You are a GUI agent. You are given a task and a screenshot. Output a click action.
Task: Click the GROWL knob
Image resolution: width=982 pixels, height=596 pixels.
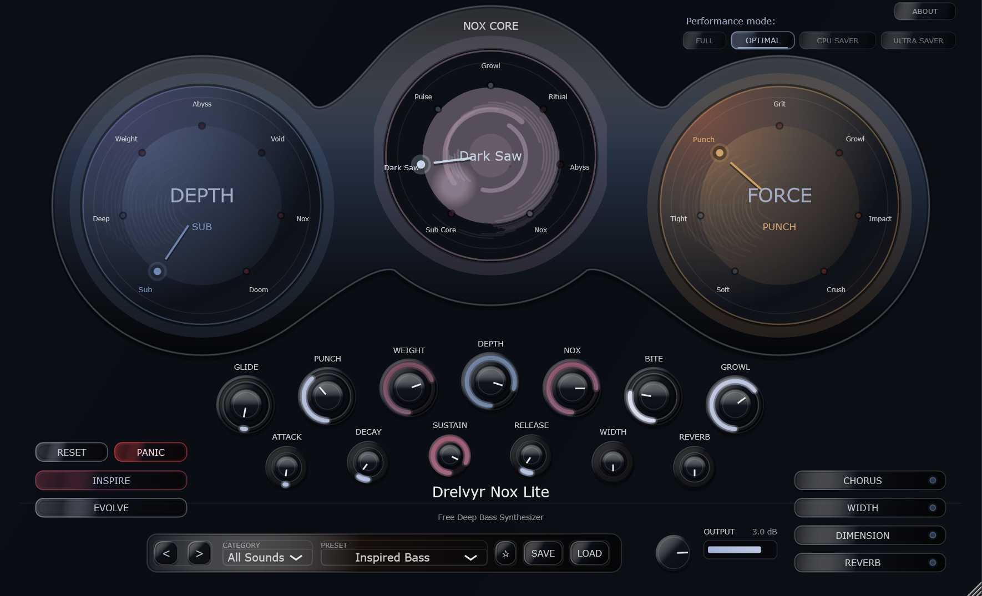coord(735,404)
